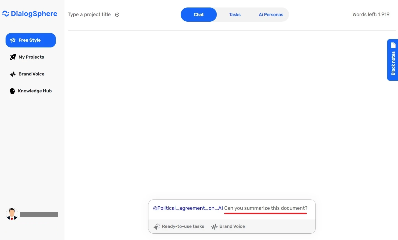Click the DialogSphere logo icon
This screenshot has width=398, height=240.
click(6, 14)
